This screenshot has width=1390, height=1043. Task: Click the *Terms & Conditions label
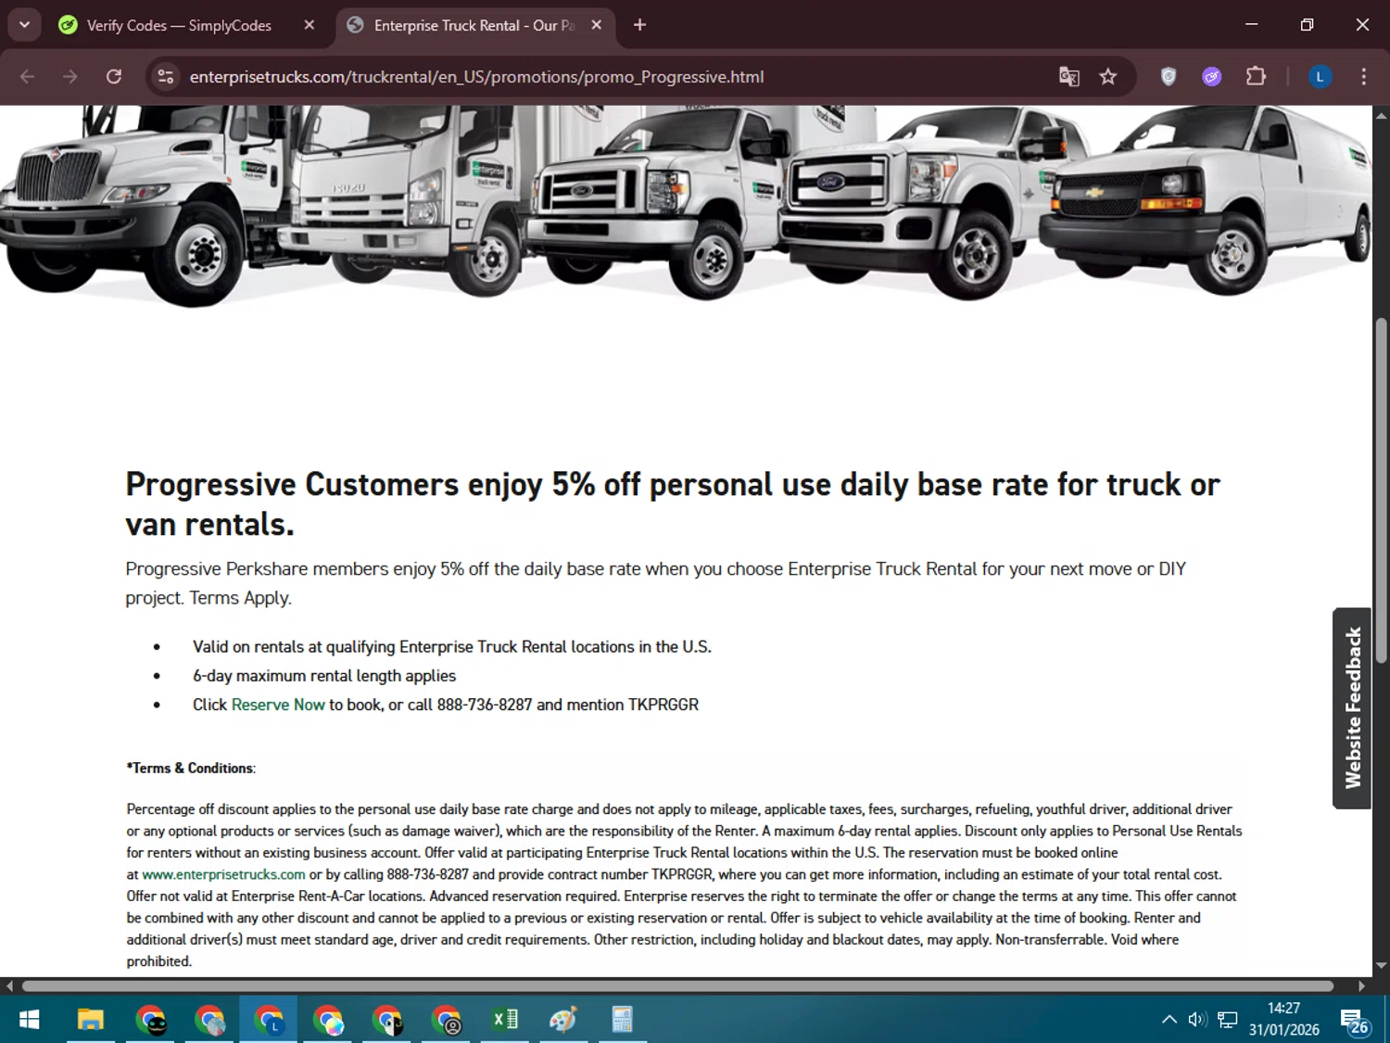click(191, 768)
